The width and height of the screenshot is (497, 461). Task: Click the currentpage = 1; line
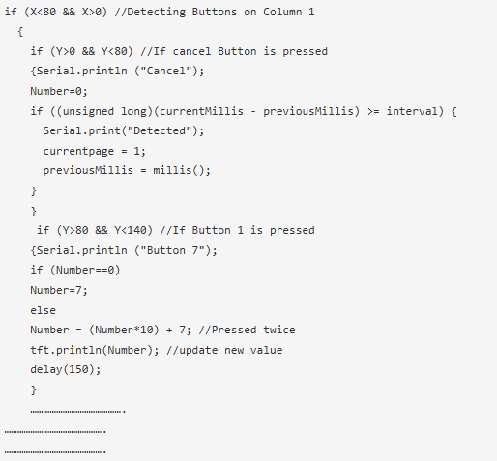coord(95,151)
